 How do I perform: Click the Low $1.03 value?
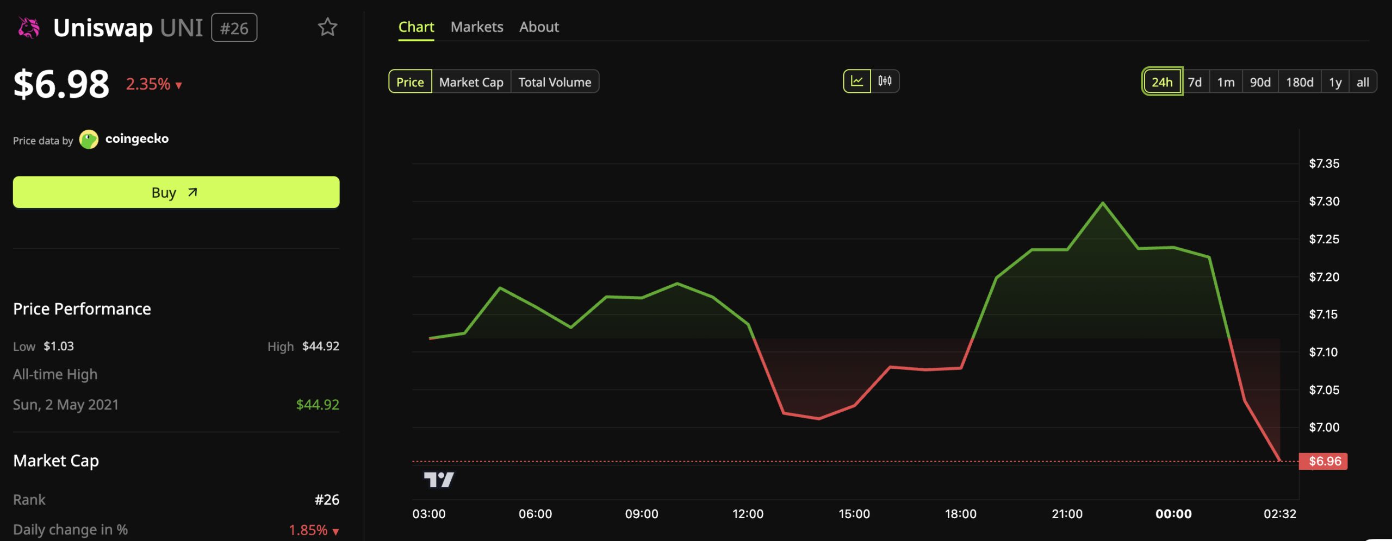tap(59, 346)
